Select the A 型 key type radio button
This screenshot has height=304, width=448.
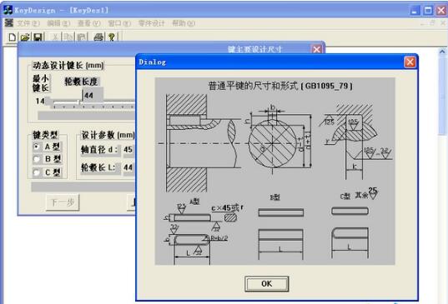click(36, 147)
